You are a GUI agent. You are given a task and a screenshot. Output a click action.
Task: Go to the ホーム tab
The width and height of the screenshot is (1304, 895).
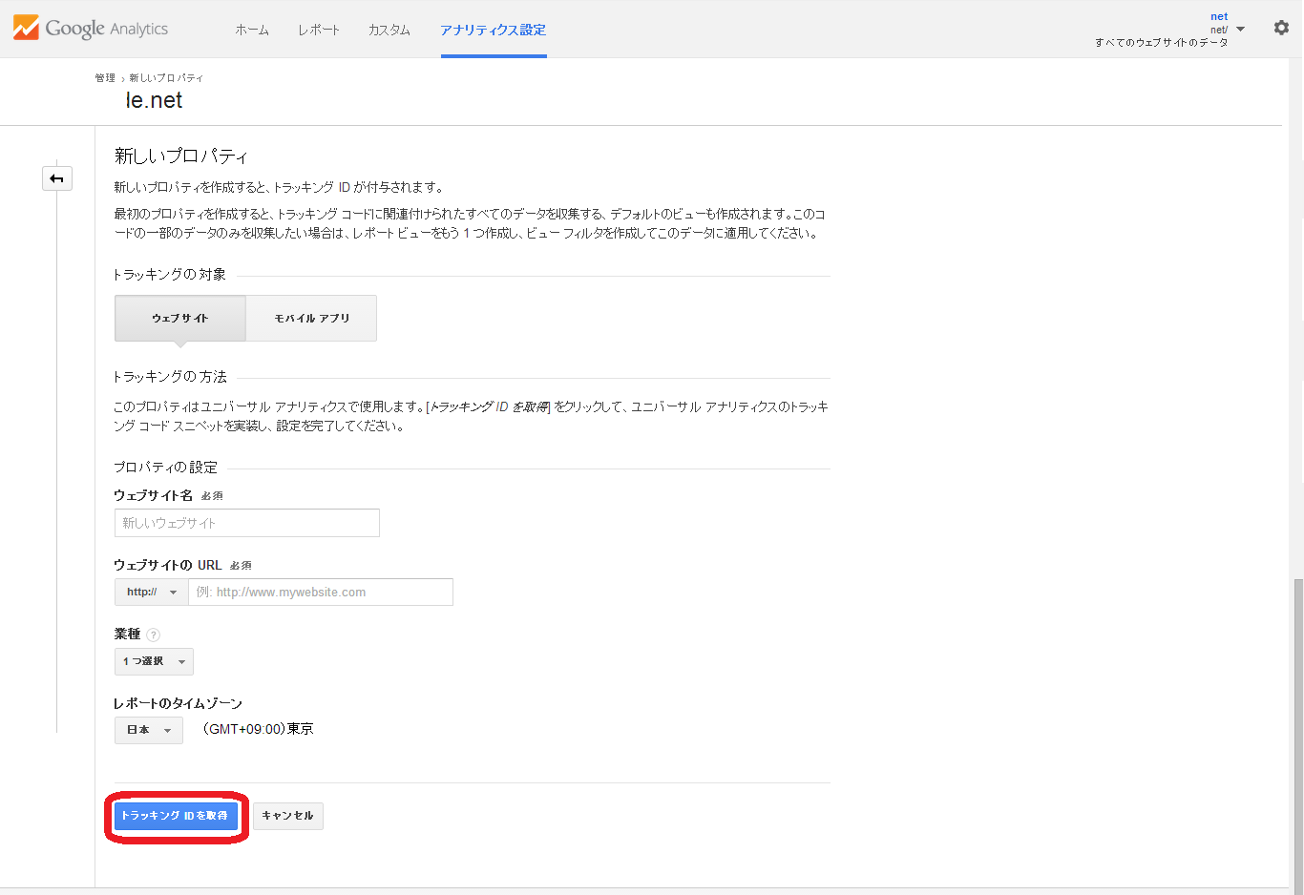point(252,30)
